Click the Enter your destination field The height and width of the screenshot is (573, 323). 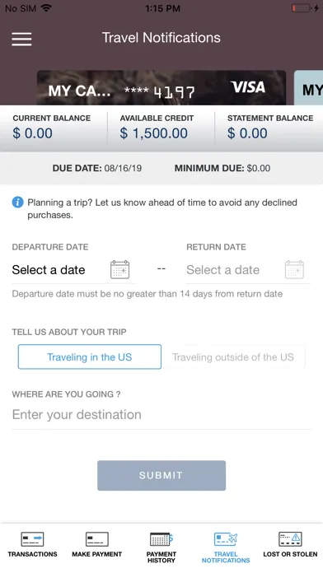click(x=161, y=415)
